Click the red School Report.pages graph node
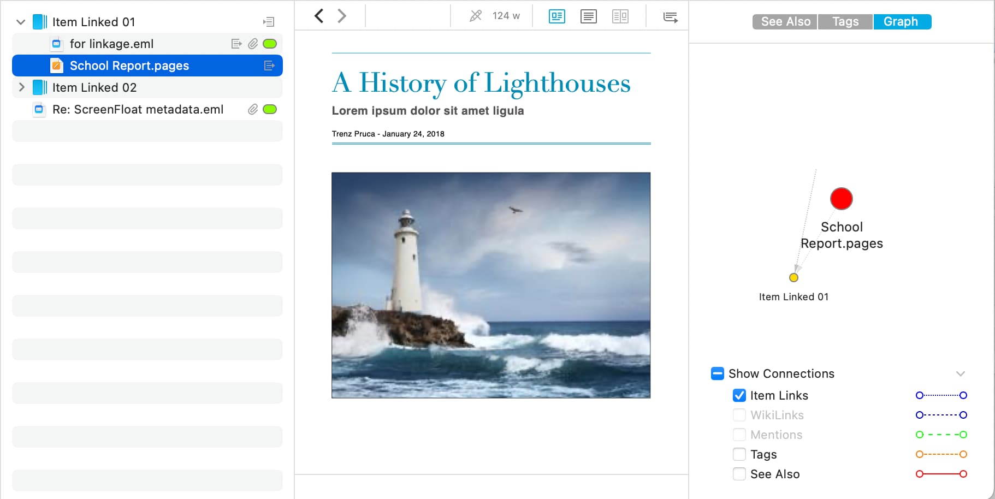The height and width of the screenshot is (499, 995). tap(841, 199)
